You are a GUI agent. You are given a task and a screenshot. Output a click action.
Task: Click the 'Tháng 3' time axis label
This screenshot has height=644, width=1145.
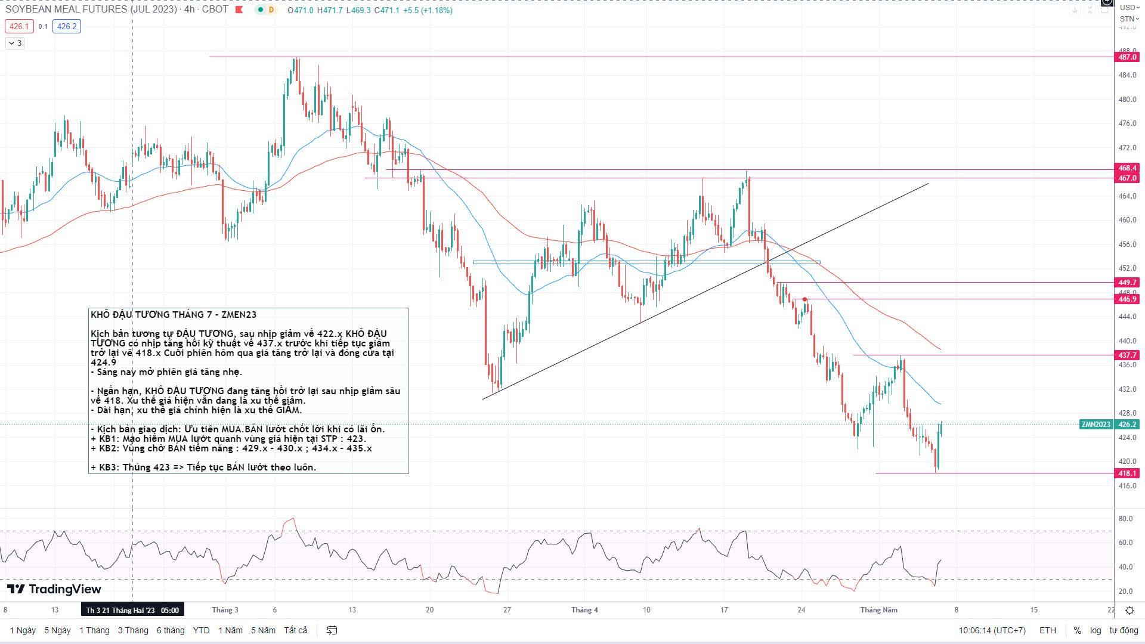[x=225, y=610]
